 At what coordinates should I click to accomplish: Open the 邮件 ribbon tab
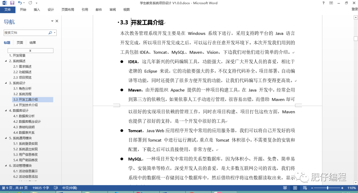[99, 10]
